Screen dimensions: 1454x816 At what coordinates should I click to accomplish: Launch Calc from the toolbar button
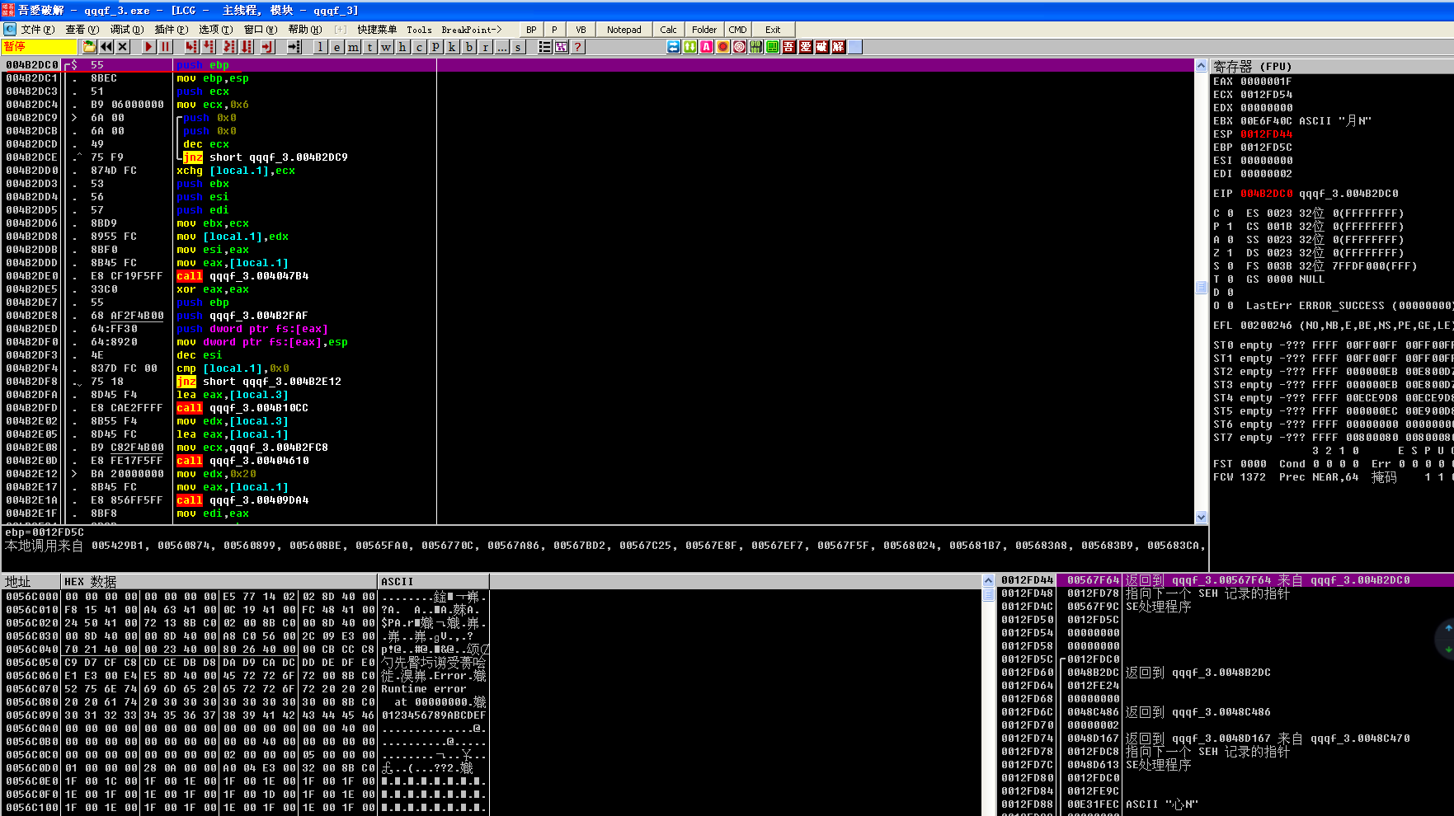pos(668,30)
